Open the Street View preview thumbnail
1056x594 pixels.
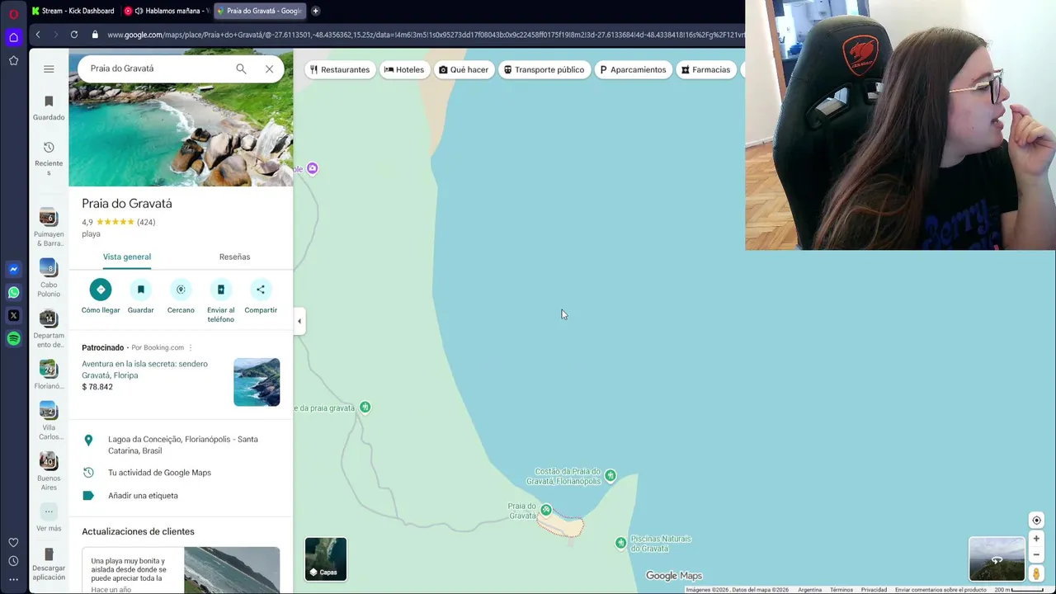997,559
